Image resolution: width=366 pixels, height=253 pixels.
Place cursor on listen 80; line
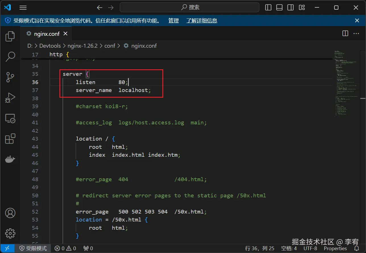102,82
